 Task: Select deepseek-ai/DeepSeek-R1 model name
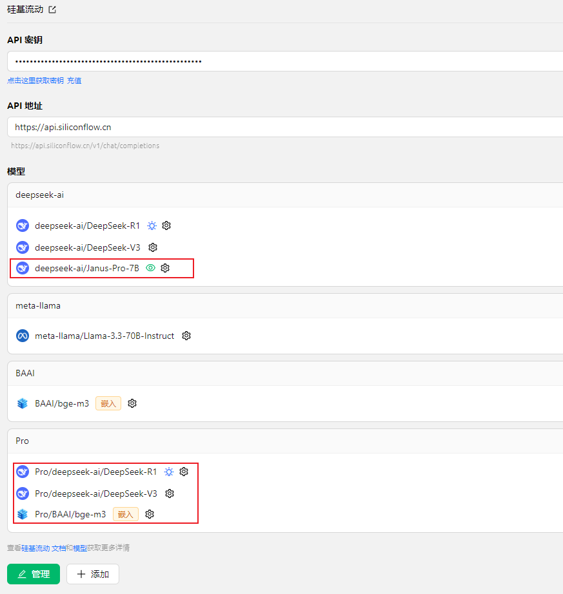(x=87, y=225)
